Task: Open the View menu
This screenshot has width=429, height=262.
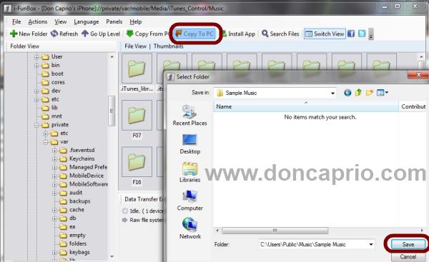Action: pos(61,21)
